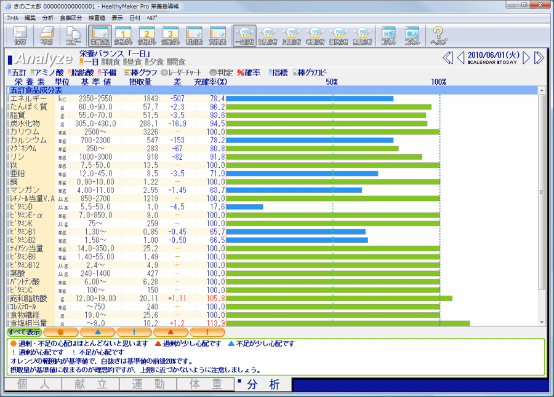Switch to the 運動 bottom tab
The height and width of the screenshot is (397, 554).
[148, 384]
